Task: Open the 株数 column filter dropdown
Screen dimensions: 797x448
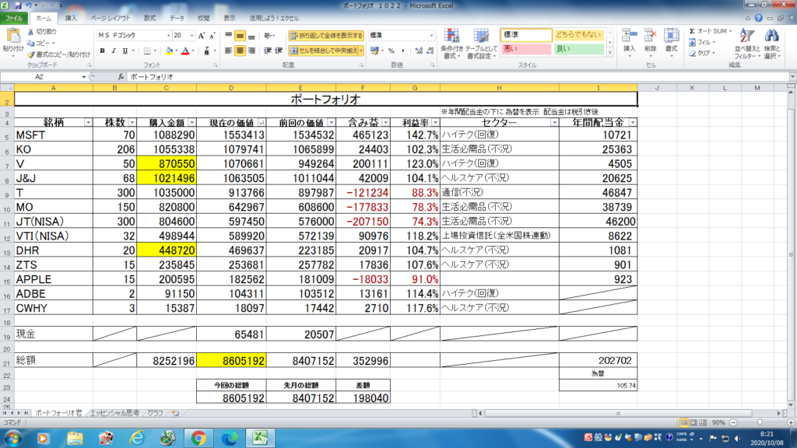Action: pyautogui.click(x=132, y=123)
